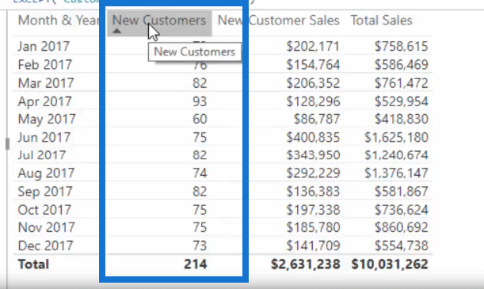The width and height of the screenshot is (484, 289).
Task: Click the $197,338 new customer sales value
Action: coord(313,210)
